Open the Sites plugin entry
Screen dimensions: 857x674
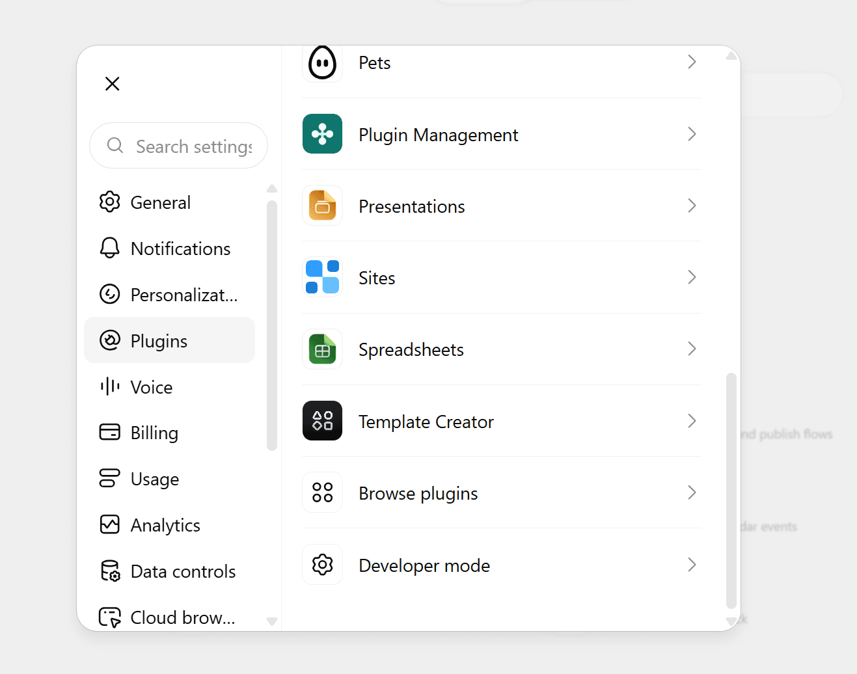click(x=502, y=277)
